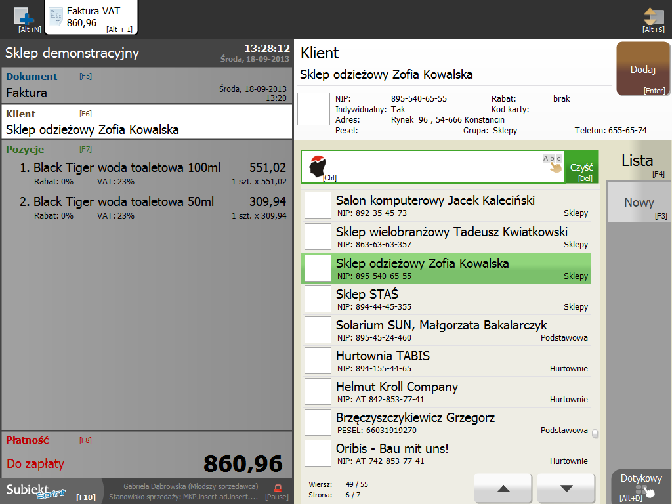Go to previous page with up arrow
This screenshot has height=504, width=672.
[503, 488]
